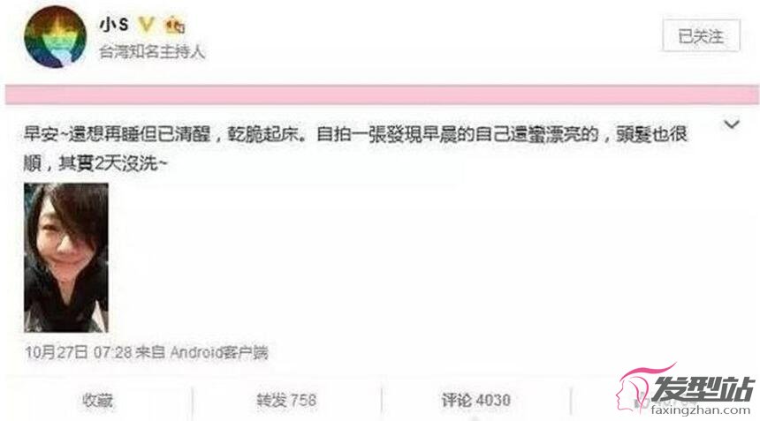The image size is (760, 421).
Task: Open the Android客户端 source link
Action: (218, 352)
